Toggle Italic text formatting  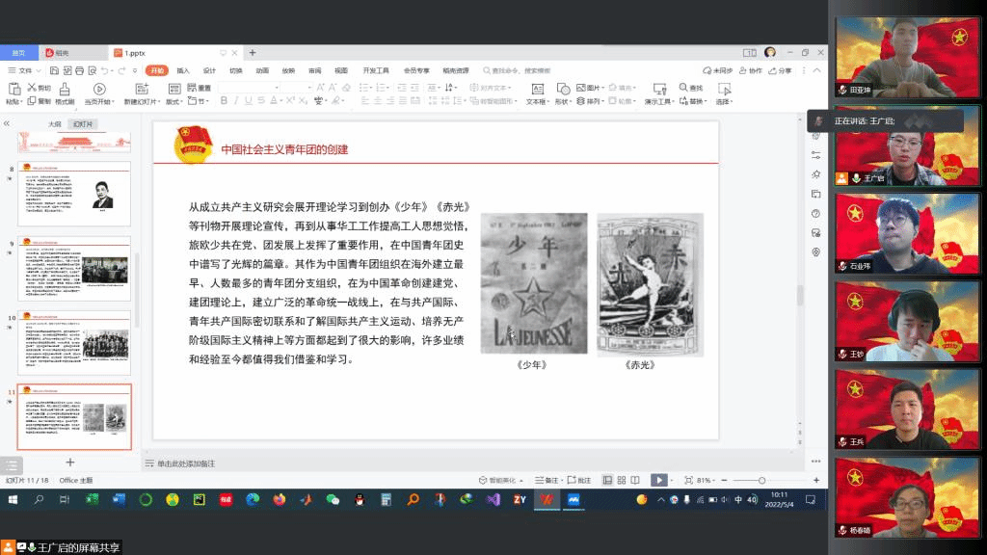coord(235,101)
